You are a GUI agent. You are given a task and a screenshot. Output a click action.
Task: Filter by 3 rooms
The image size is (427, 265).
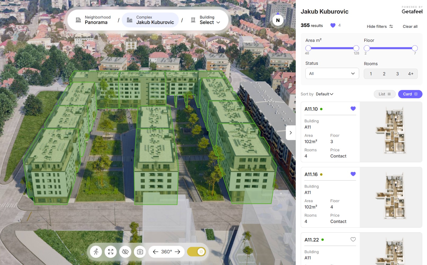point(397,74)
